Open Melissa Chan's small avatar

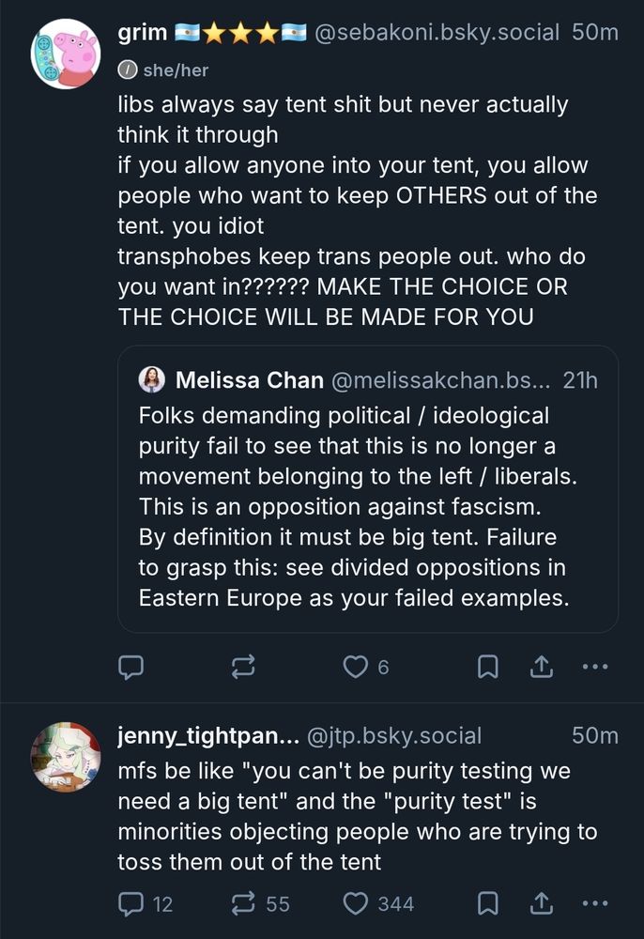coord(152,380)
